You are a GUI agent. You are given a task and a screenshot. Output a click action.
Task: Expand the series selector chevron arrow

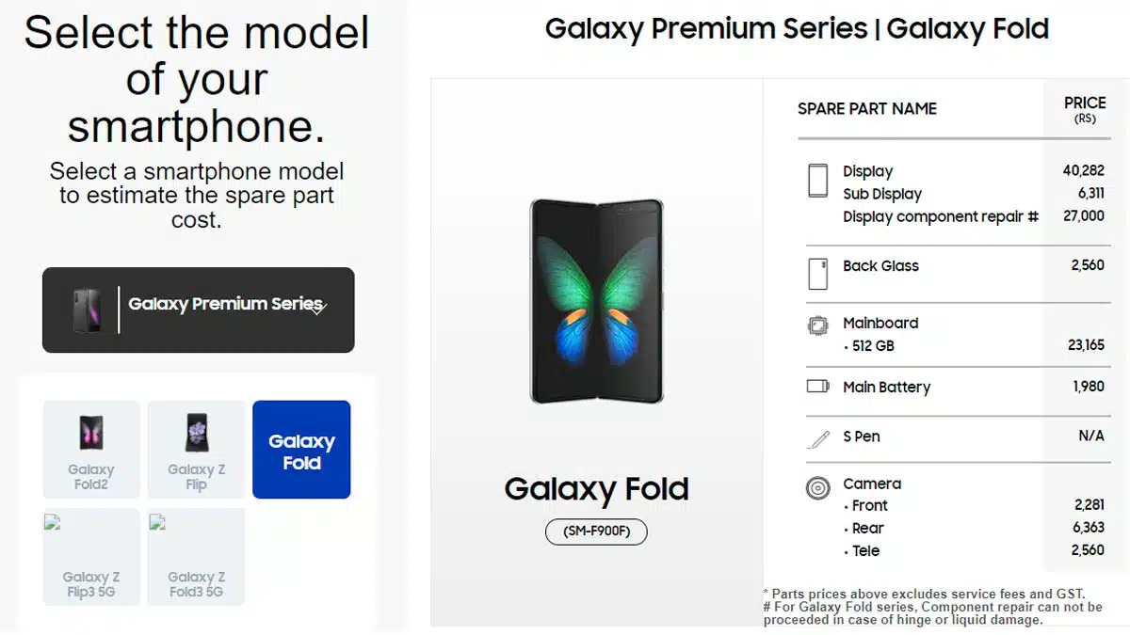(x=318, y=308)
